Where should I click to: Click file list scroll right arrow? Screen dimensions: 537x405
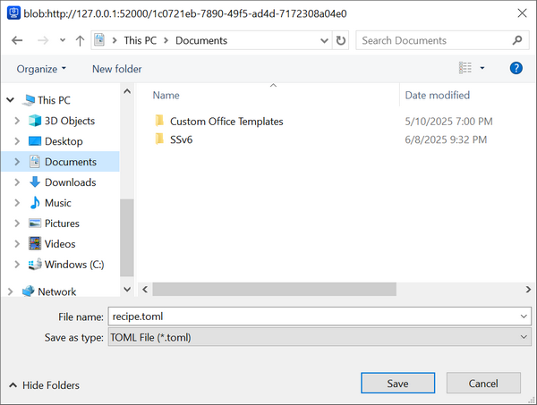pyautogui.click(x=528, y=290)
